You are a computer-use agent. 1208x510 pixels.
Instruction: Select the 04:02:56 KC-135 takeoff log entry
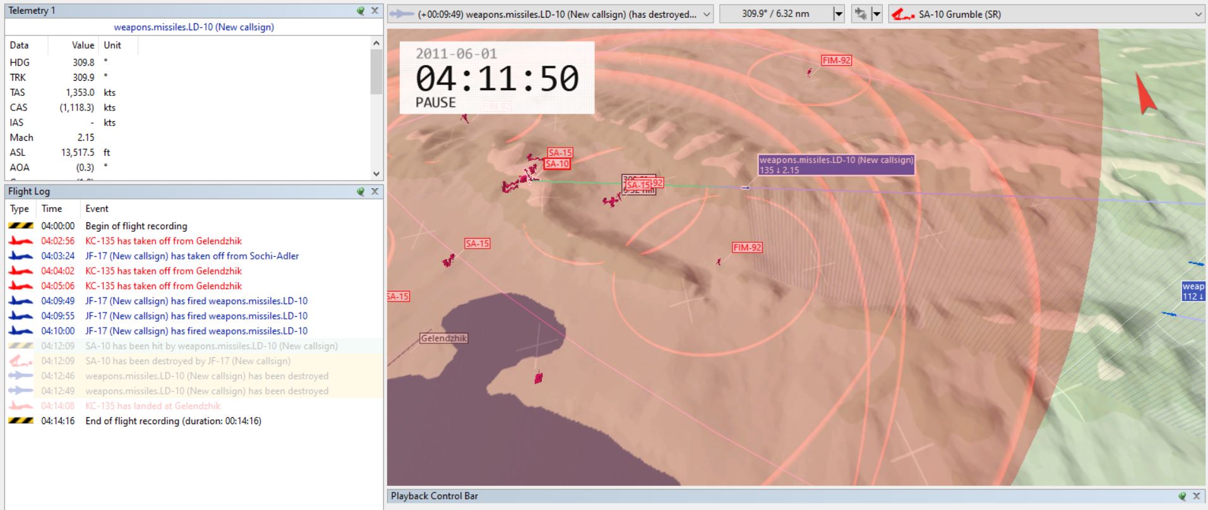[194, 241]
